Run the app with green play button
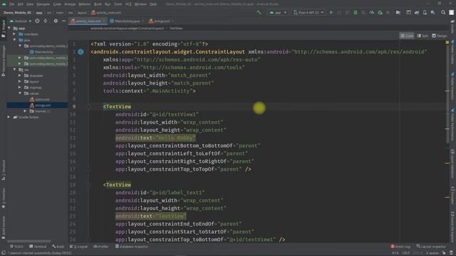The width and height of the screenshot is (456, 256). coord(331,13)
